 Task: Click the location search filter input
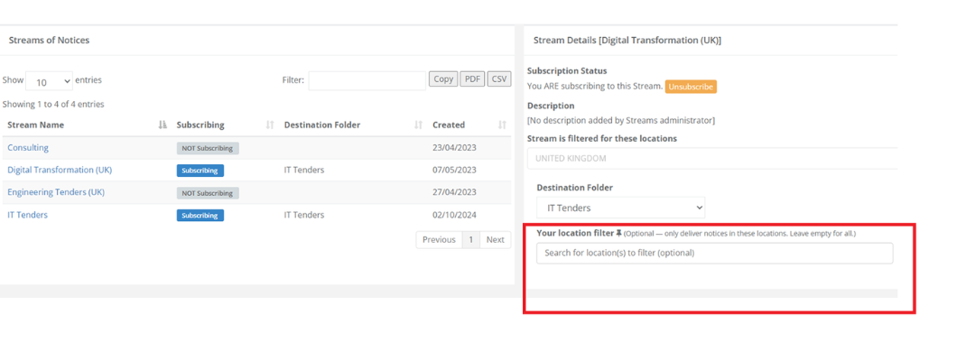714,254
